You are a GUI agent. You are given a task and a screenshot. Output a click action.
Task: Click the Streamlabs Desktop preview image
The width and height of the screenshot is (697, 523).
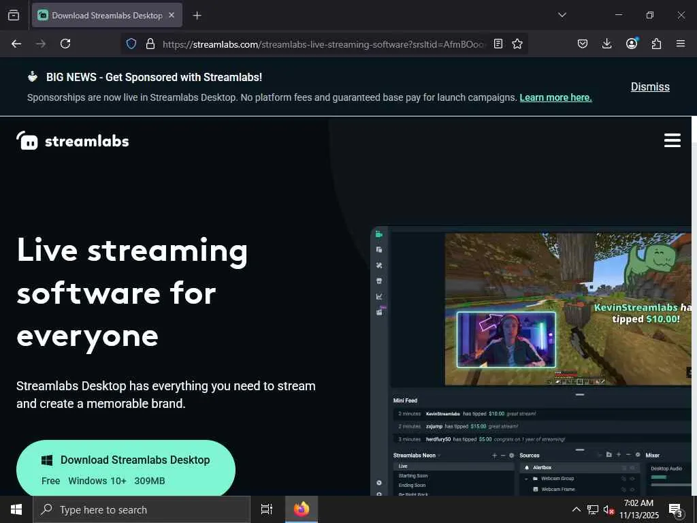coord(531,361)
